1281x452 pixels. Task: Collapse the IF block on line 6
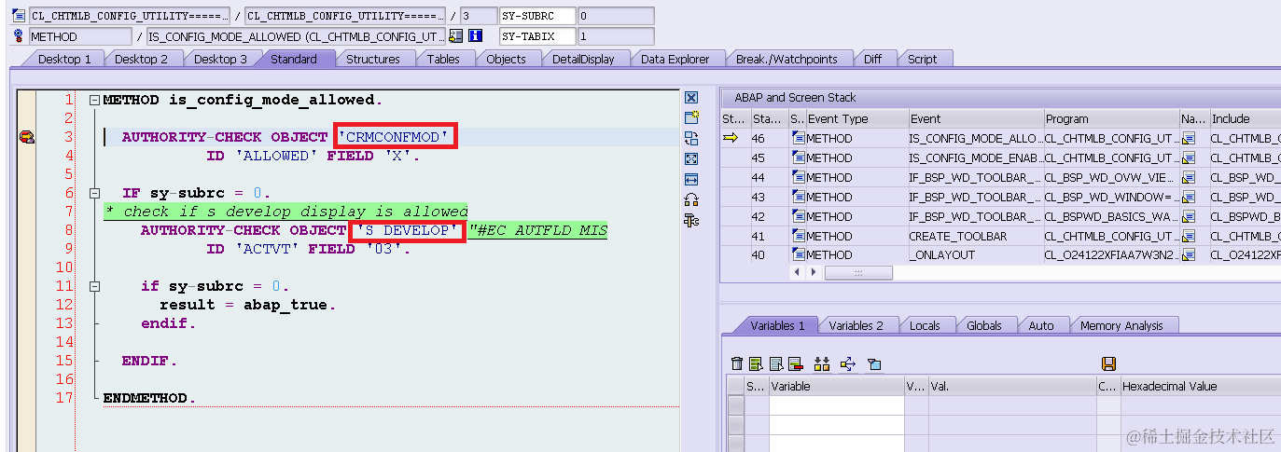coord(94,193)
